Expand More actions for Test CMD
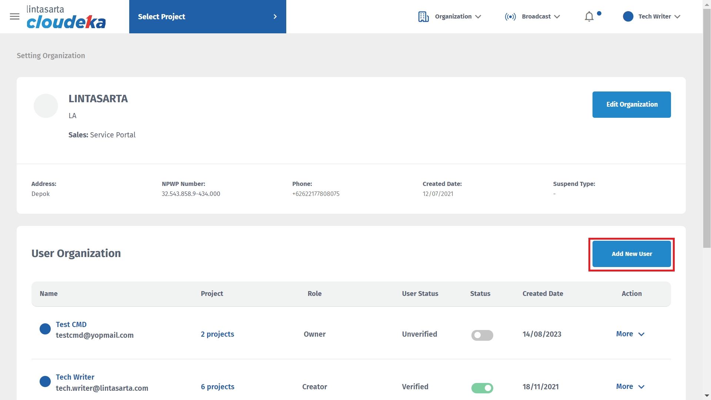The width and height of the screenshot is (711, 400). click(x=630, y=334)
